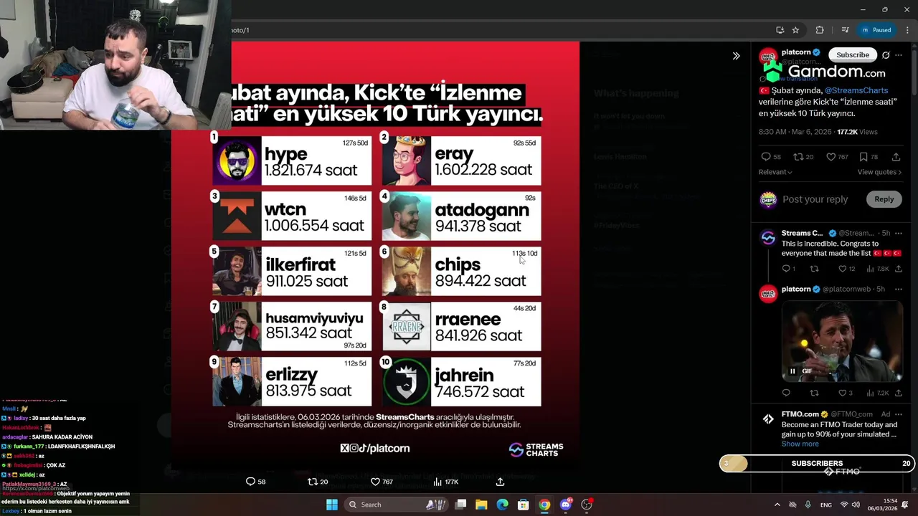Screen dimensions: 918x516
Task: Open the more options menu on platcorn's post
Action: (899, 55)
